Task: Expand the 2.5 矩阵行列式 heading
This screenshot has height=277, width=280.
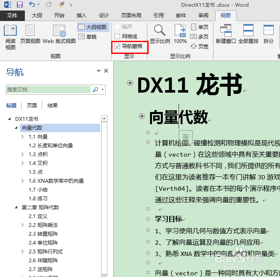Action: pos(23,251)
